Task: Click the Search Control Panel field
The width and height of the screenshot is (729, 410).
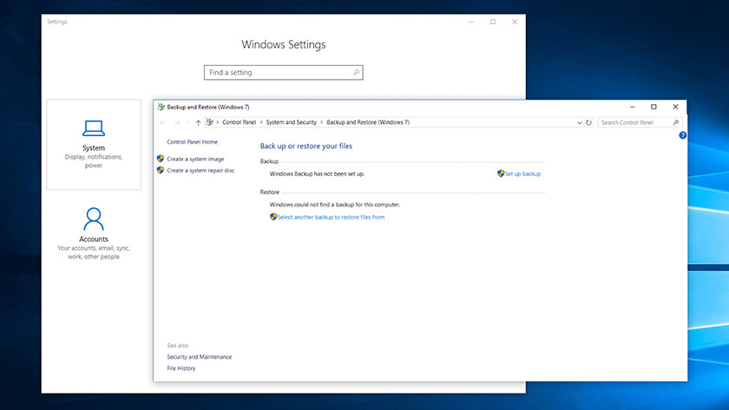Action: coord(640,122)
